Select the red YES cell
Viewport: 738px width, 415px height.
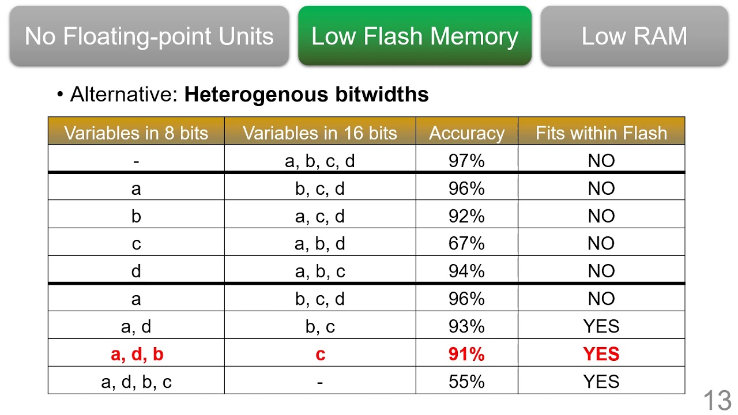[x=601, y=354]
